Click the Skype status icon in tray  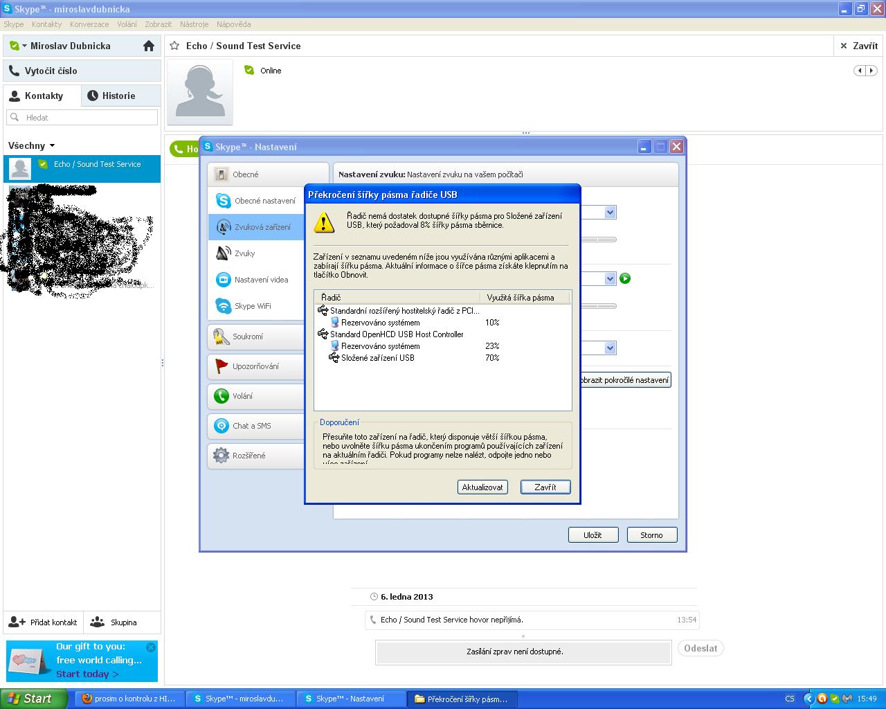[x=835, y=699]
